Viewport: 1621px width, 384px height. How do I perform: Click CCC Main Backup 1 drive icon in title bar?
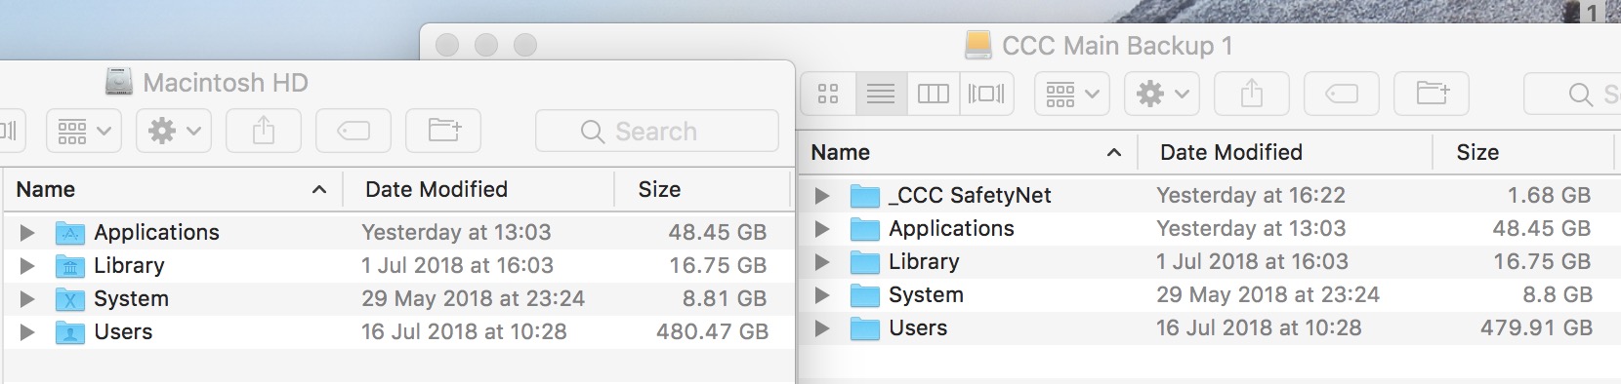point(977,45)
